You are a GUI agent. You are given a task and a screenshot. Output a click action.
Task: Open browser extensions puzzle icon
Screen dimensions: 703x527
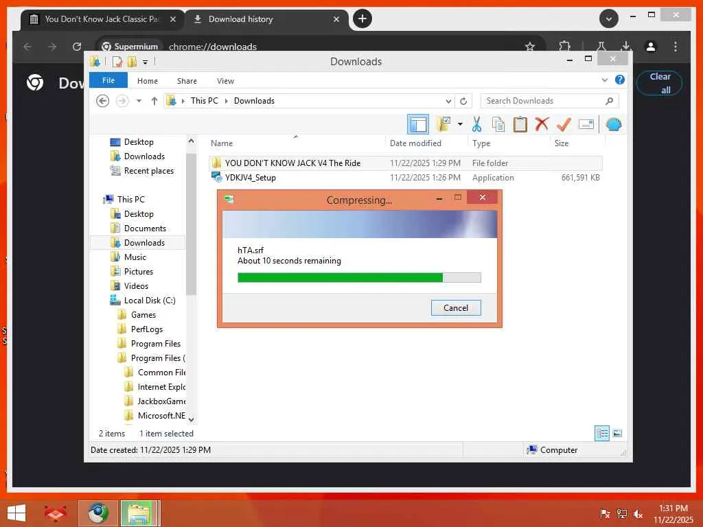(x=565, y=47)
